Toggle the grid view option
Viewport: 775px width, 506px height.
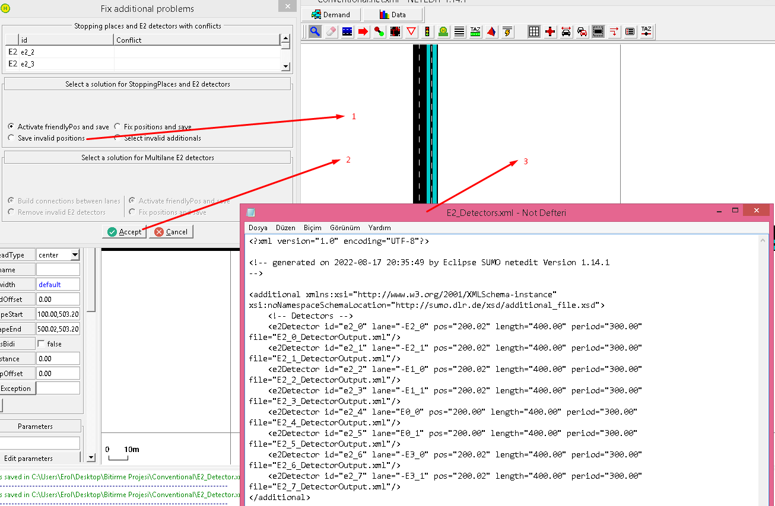pos(534,31)
